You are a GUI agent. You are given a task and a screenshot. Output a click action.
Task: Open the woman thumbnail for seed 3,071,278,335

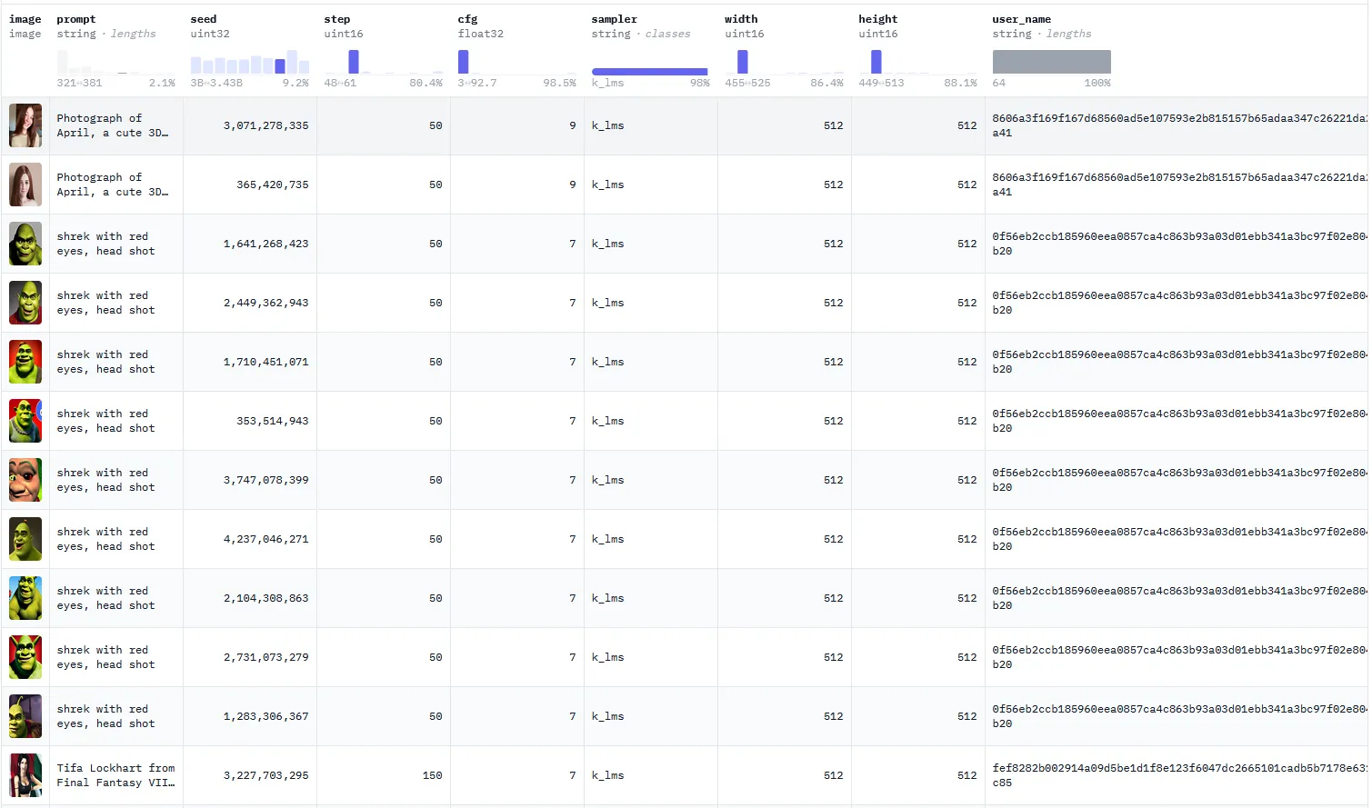tap(25, 125)
